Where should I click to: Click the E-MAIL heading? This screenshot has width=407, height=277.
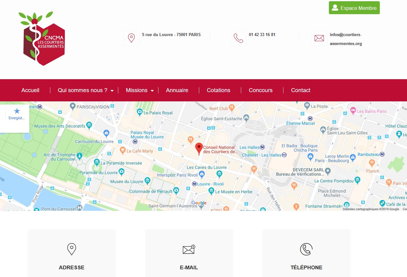pyautogui.click(x=189, y=267)
